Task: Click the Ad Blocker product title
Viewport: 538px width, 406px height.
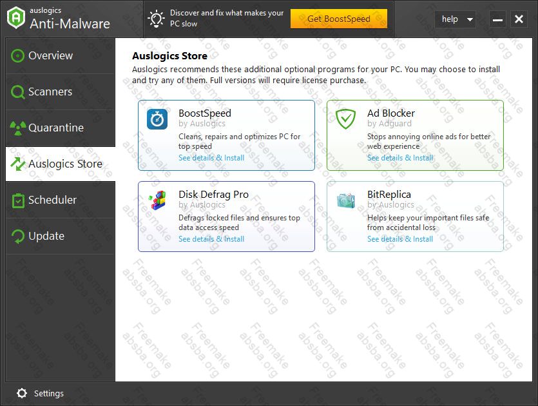Action: point(391,113)
